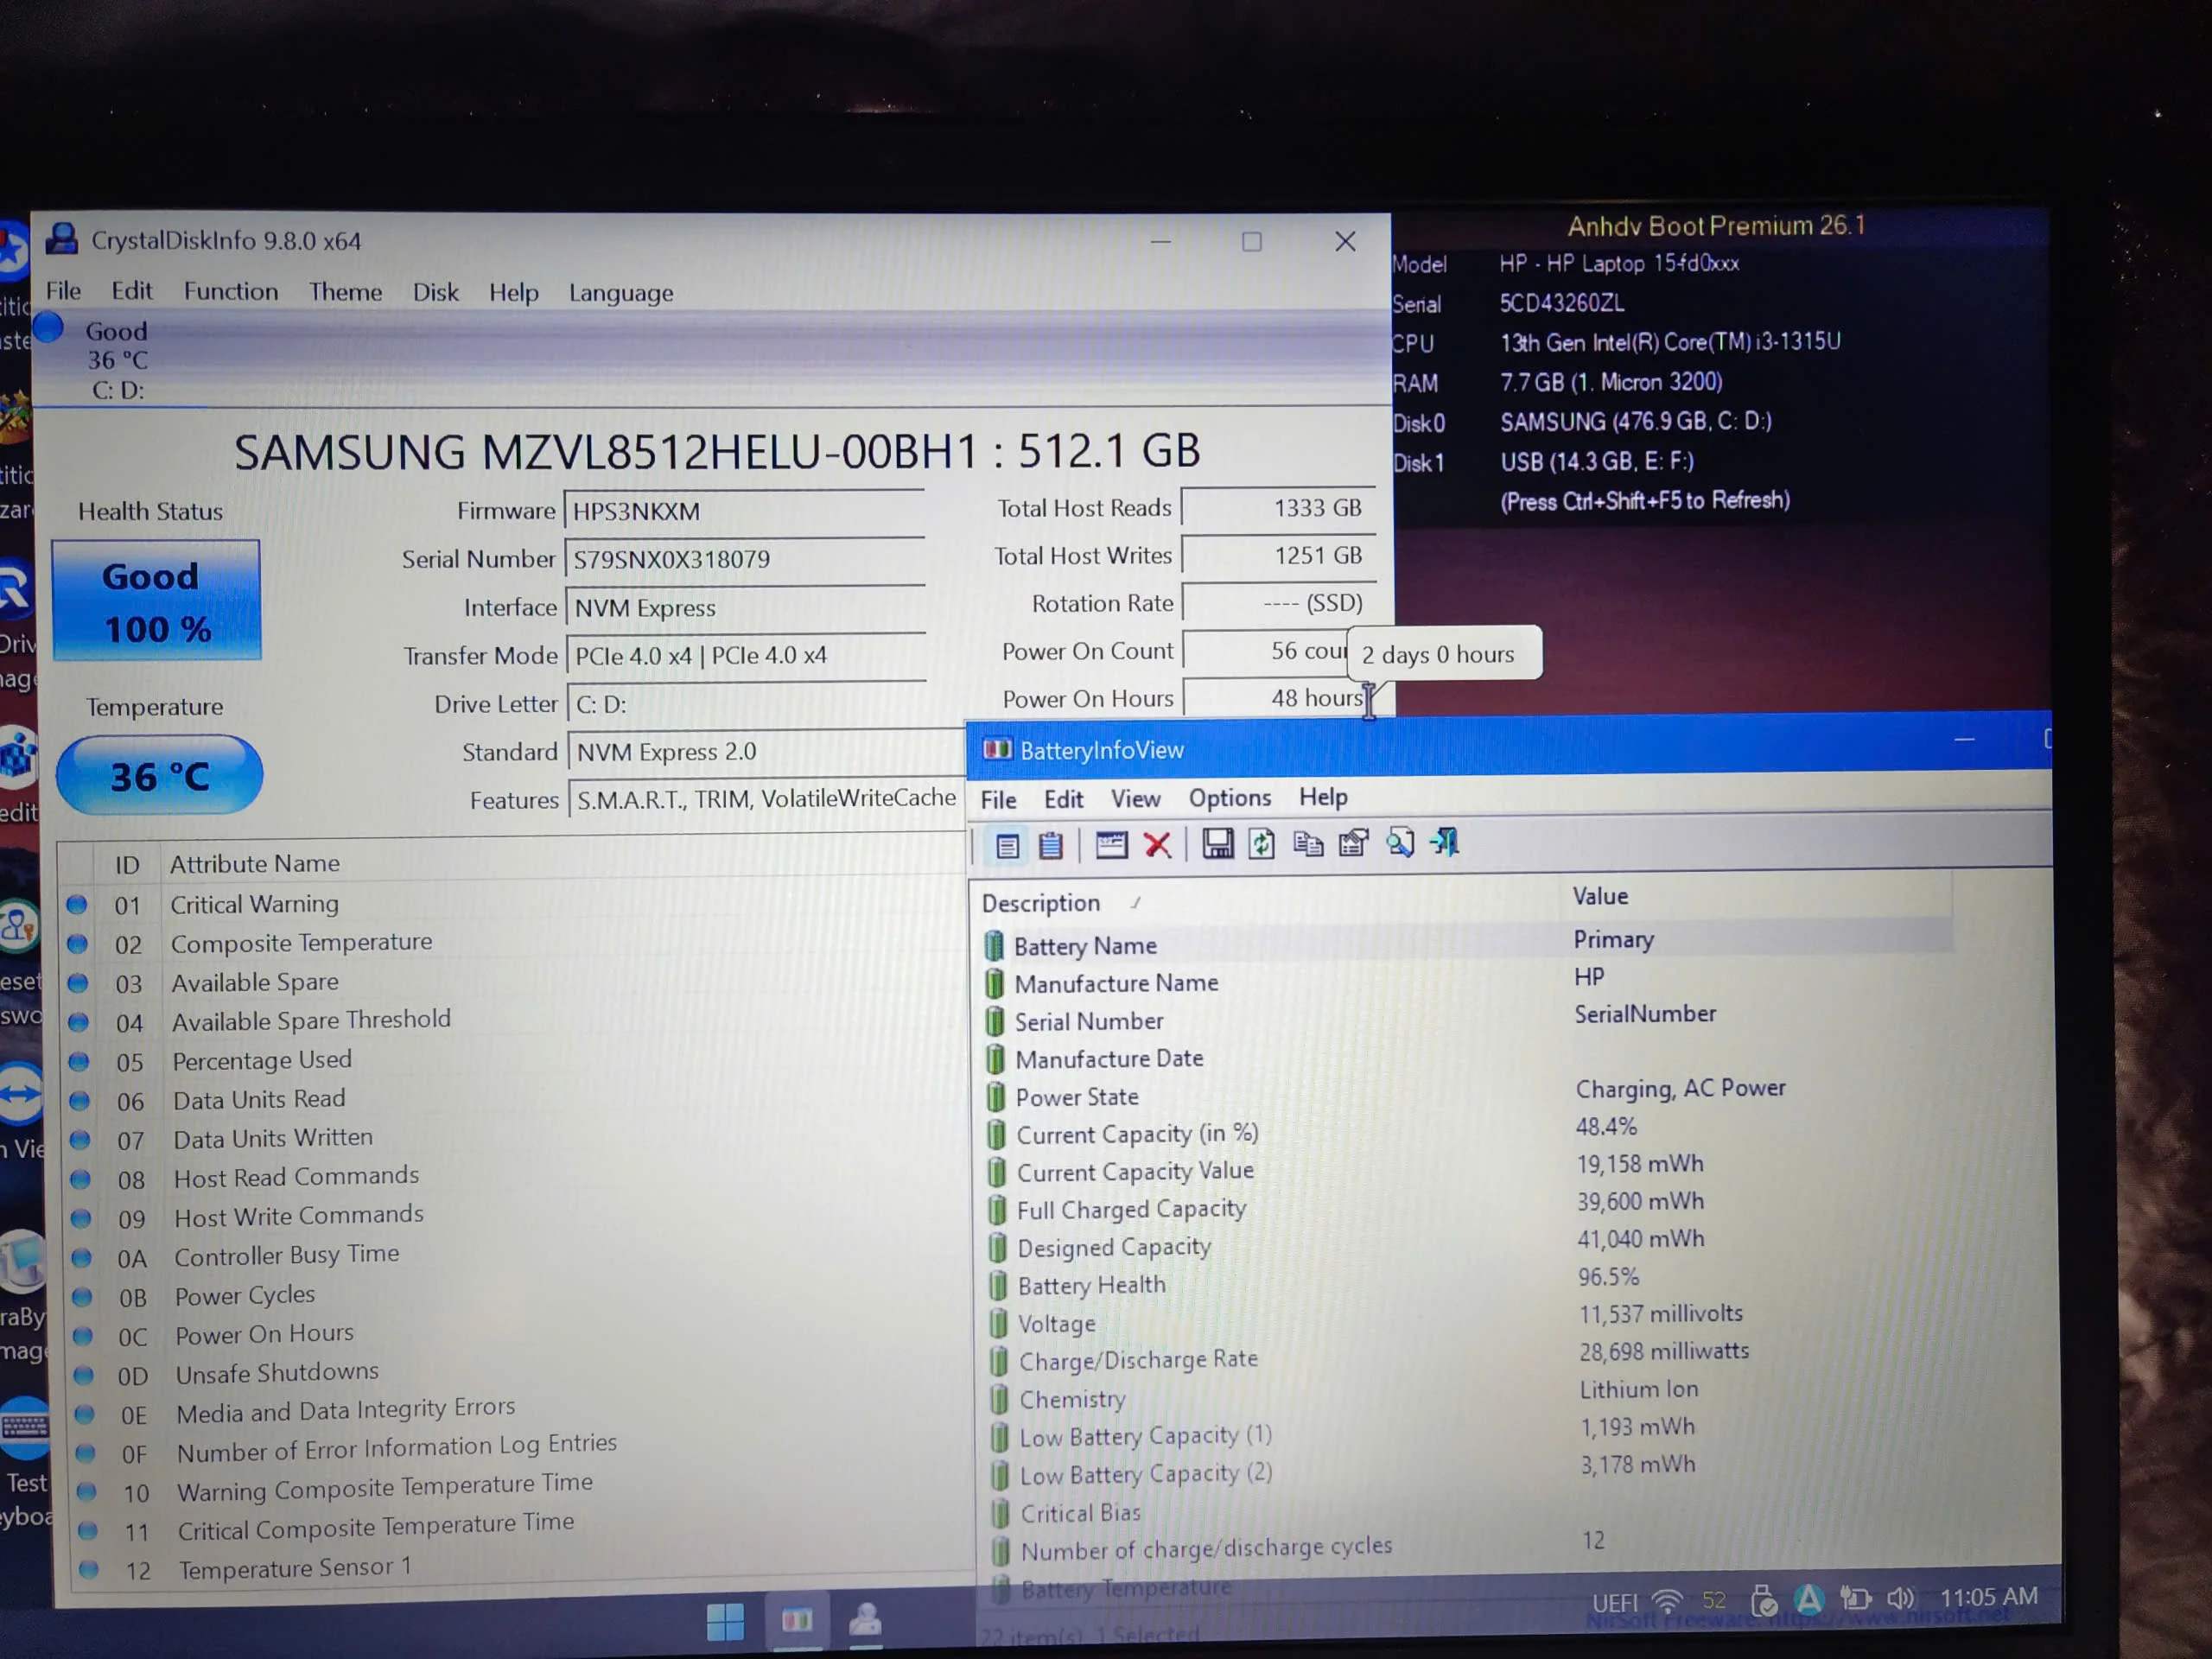Select the Percentage Used attribute row

coord(514,1060)
